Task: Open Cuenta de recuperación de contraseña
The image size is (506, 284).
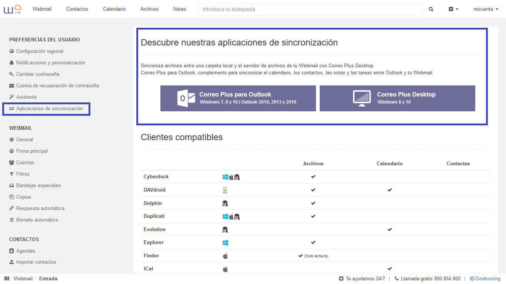Action: tap(57, 86)
